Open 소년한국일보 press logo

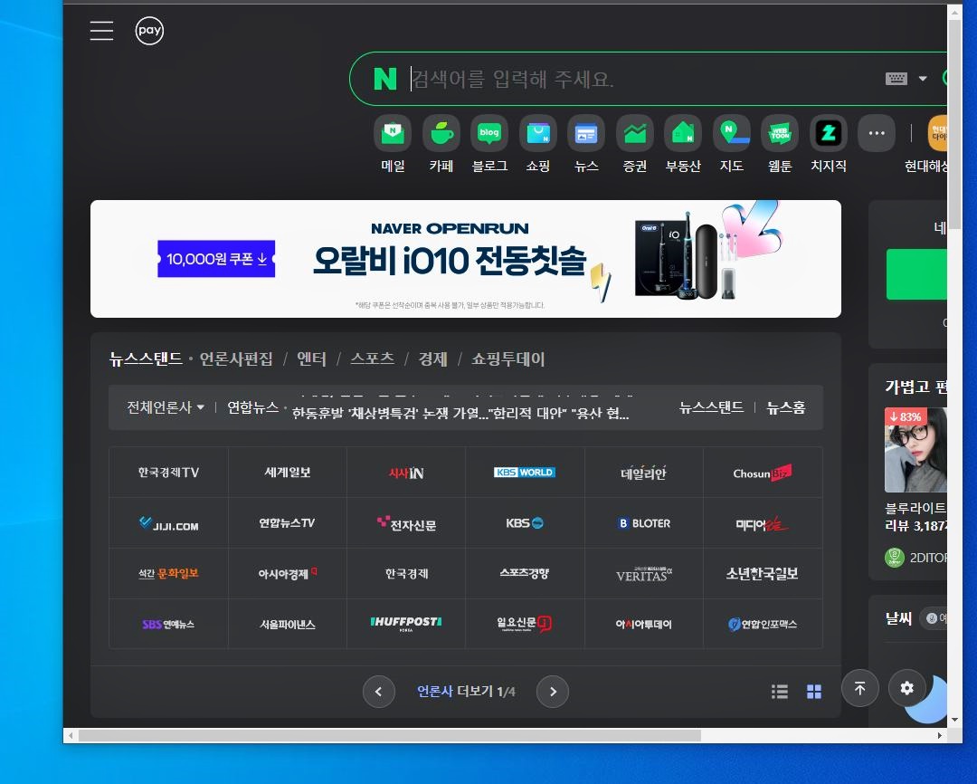pyautogui.click(x=763, y=574)
